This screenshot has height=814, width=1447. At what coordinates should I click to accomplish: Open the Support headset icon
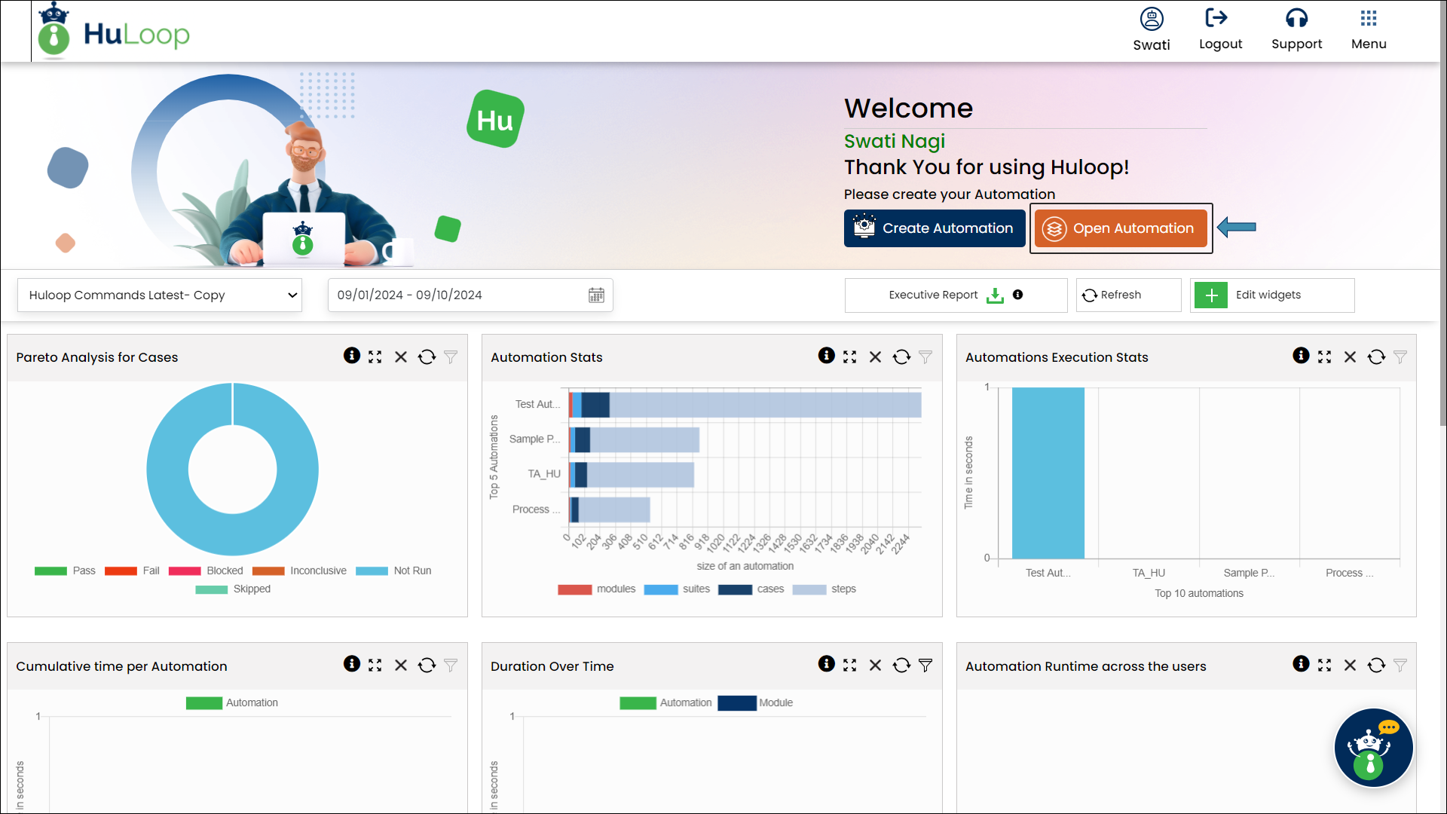tap(1296, 17)
